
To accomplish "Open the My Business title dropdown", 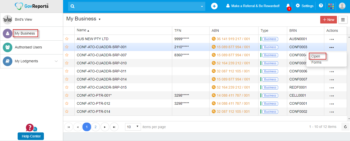I will [100, 19].
